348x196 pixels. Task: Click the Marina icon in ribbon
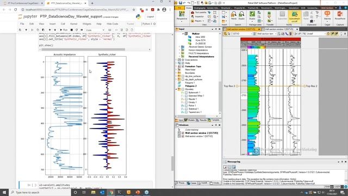[x=327, y=16]
